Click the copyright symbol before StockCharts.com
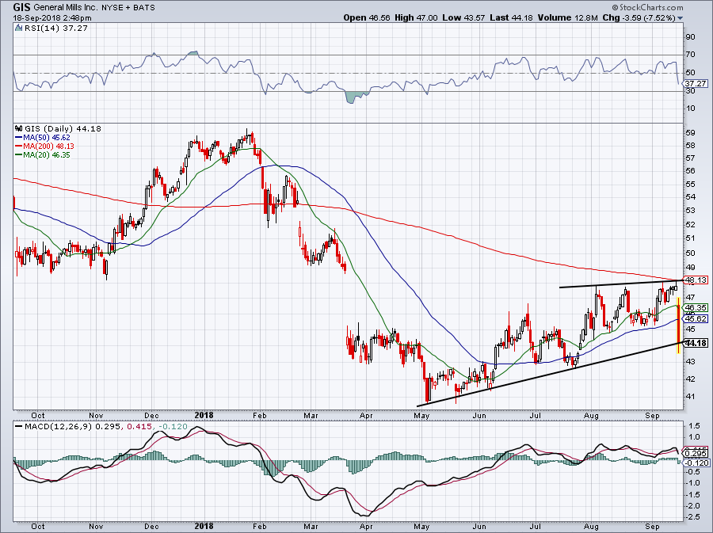The height and width of the screenshot is (533, 713). point(615,7)
